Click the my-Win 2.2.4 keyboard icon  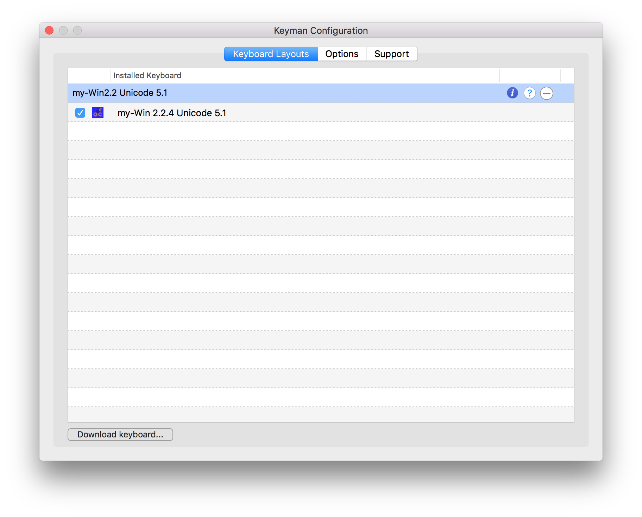point(98,113)
